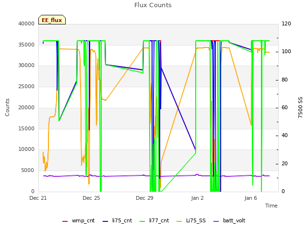Click the 30000 left axis tick label

(26, 65)
